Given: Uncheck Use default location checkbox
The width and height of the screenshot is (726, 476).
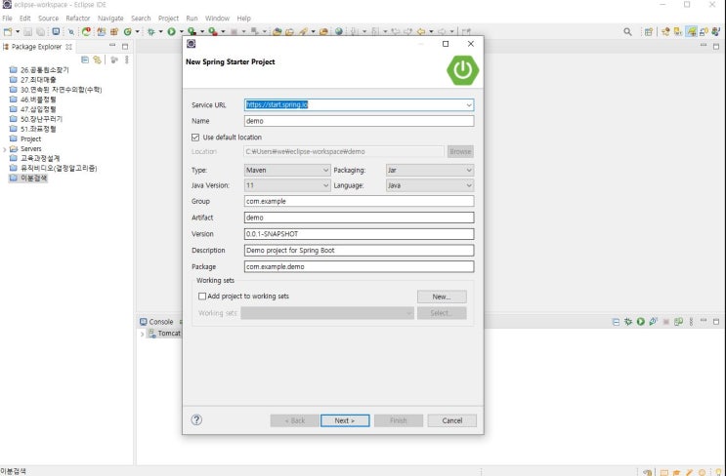Looking at the screenshot, I should click(x=195, y=138).
